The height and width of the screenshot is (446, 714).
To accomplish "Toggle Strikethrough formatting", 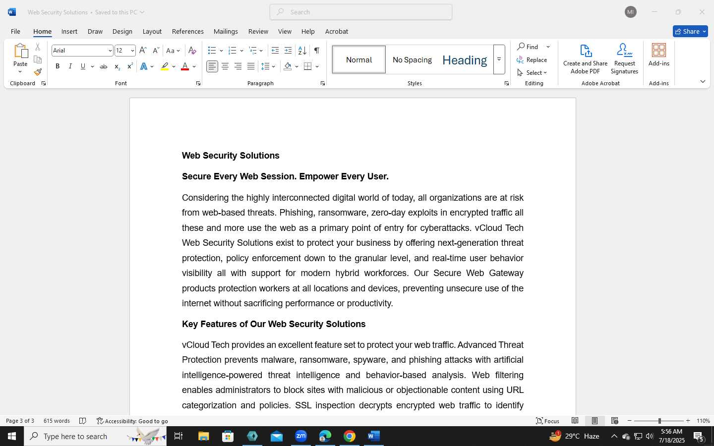I will [x=103, y=66].
